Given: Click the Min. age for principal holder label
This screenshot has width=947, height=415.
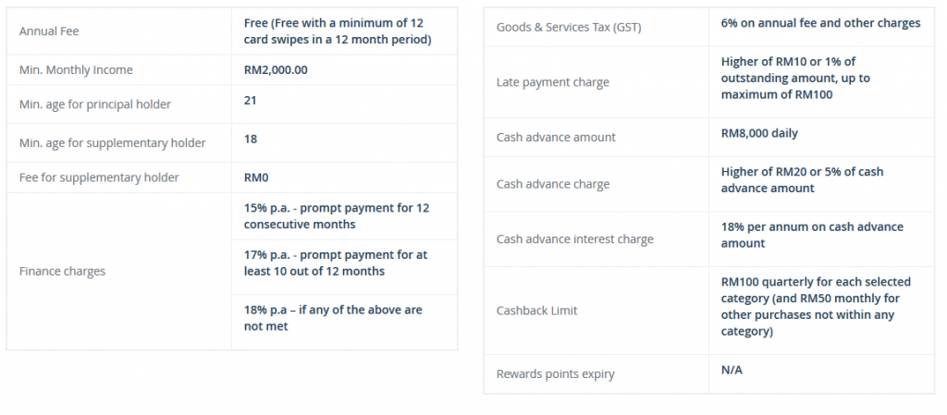Looking at the screenshot, I should pos(95,104).
